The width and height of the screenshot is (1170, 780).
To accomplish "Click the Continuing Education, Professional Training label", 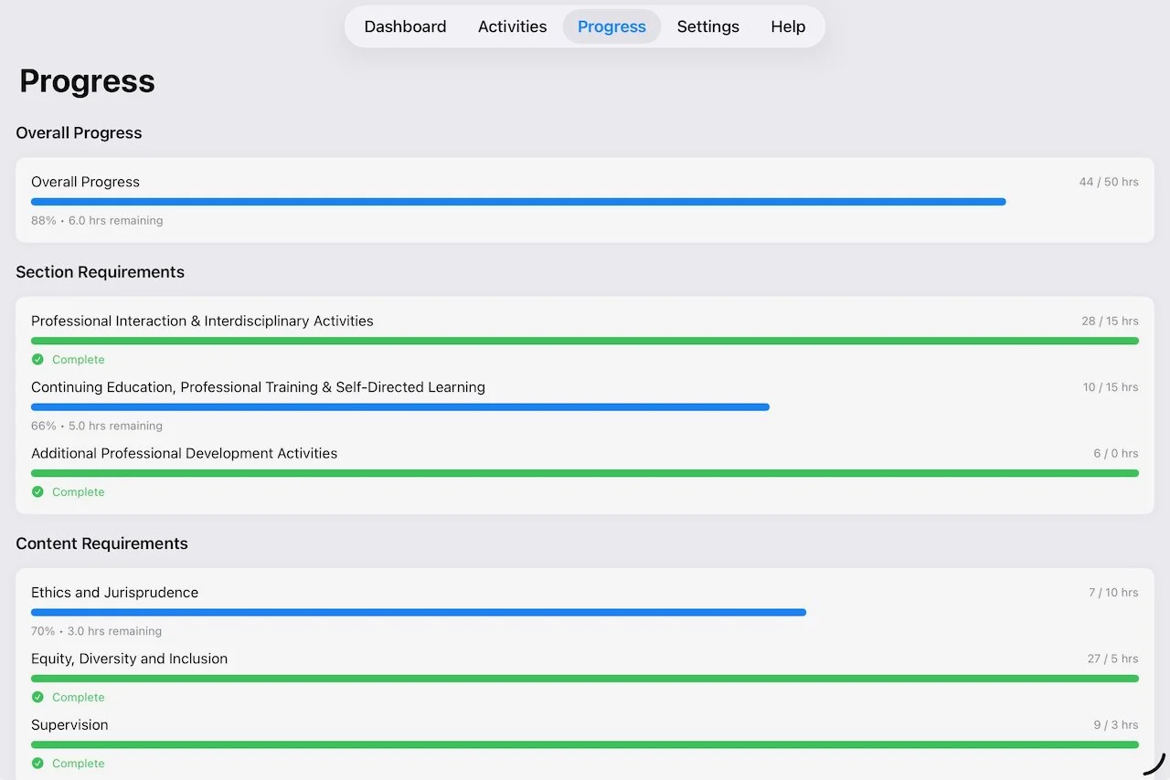I will [x=258, y=387].
